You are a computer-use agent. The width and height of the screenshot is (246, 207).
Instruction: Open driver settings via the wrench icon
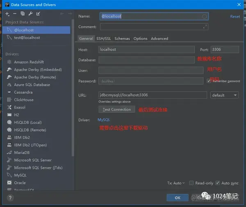[x=30, y=14]
